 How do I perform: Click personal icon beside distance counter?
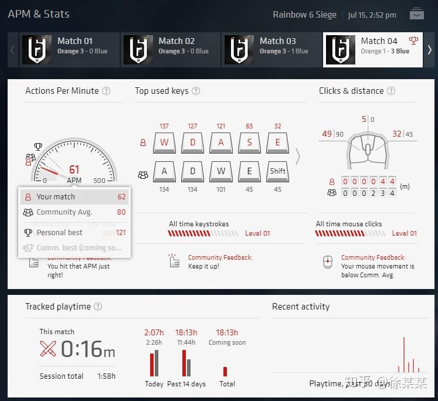(332, 182)
